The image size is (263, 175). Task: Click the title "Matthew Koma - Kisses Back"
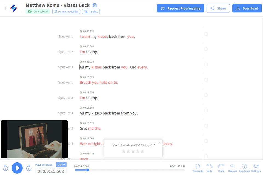[58, 5]
